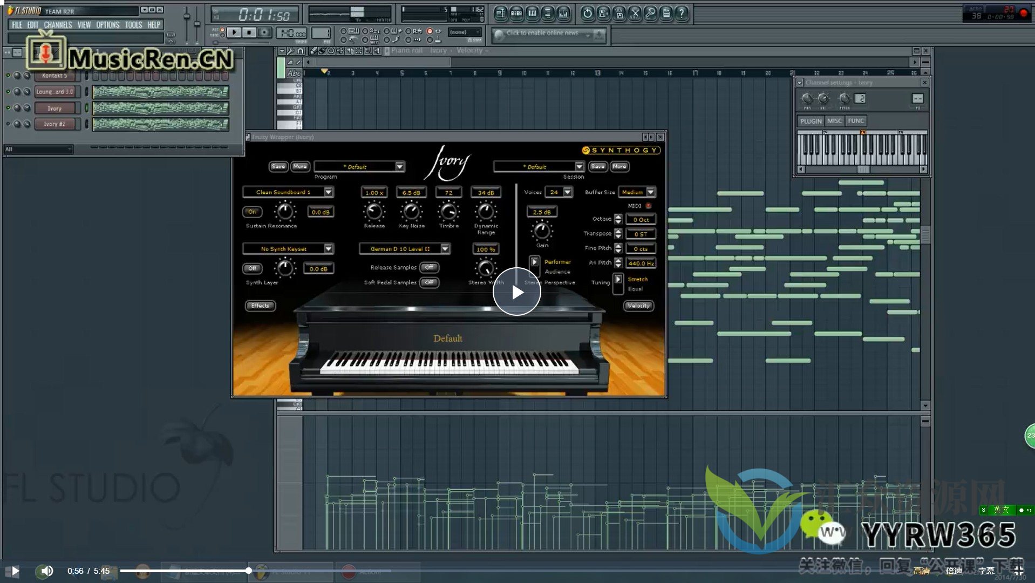
Task: Open the playlist window from toolbar
Action: click(x=500, y=13)
